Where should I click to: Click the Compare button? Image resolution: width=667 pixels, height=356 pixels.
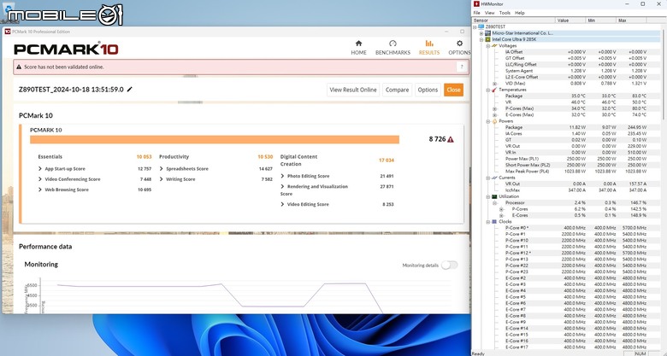click(x=397, y=90)
